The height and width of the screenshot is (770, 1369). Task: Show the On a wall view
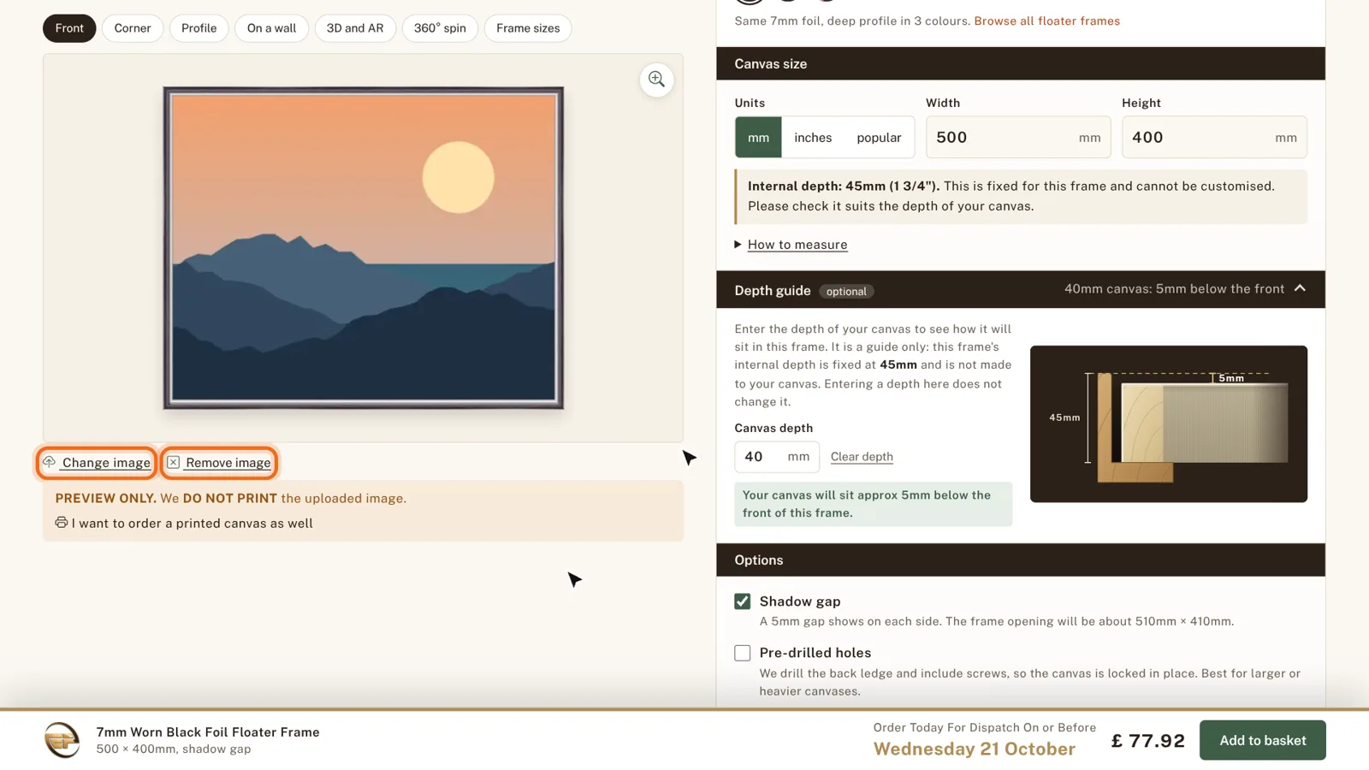pyautogui.click(x=271, y=28)
